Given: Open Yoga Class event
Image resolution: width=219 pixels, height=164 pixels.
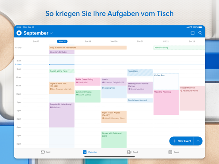Looking at the screenshot, I should tap(140, 72).
